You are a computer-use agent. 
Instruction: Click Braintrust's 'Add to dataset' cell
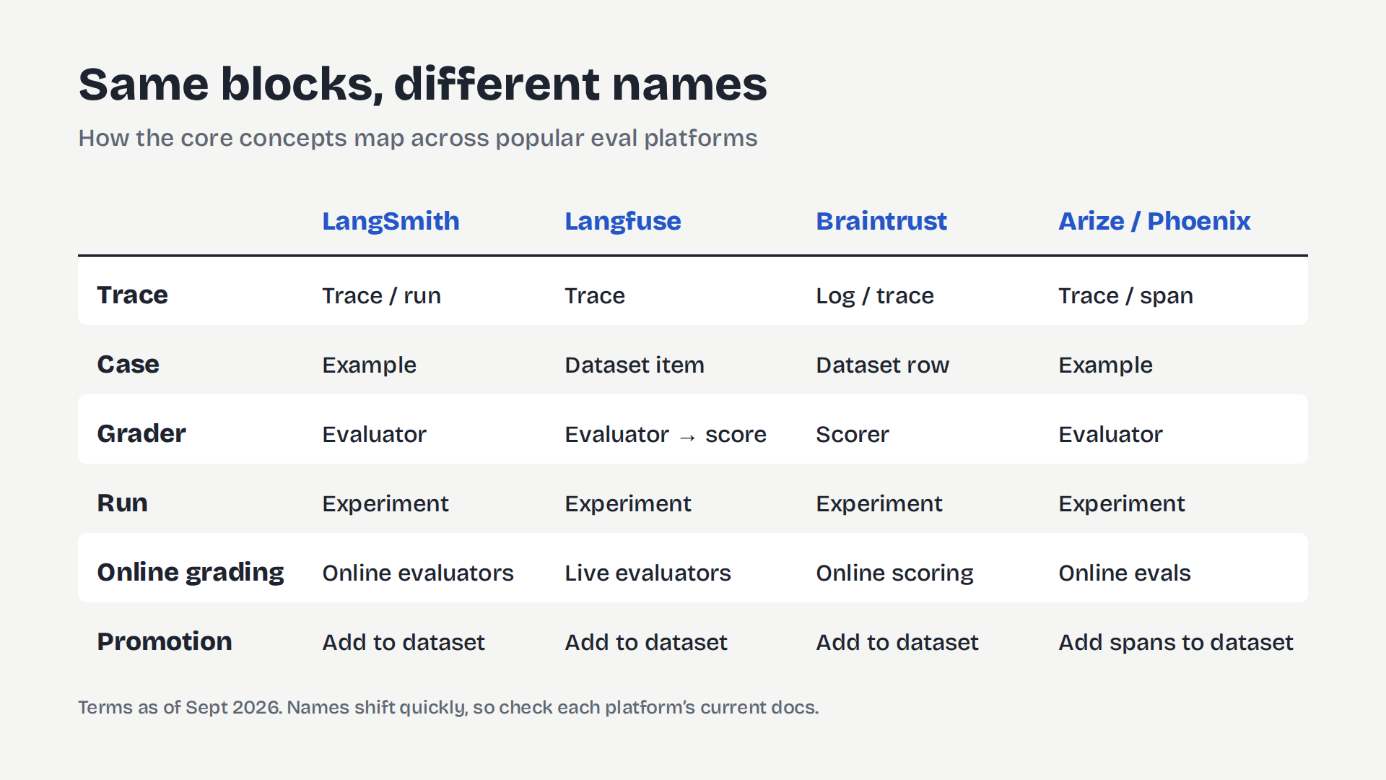point(897,642)
